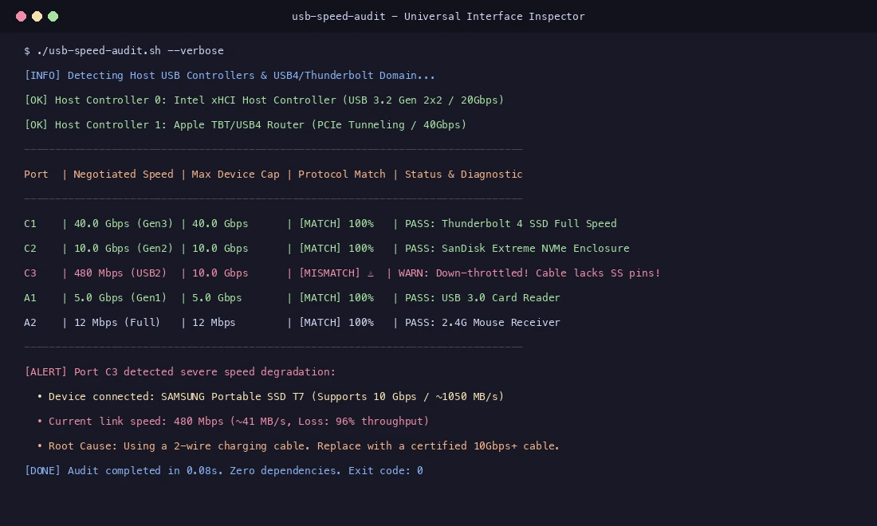Click the 12 Mbps max device cap in row A2
The height and width of the screenshot is (526, 877).
pyautogui.click(x=214, y=322)
